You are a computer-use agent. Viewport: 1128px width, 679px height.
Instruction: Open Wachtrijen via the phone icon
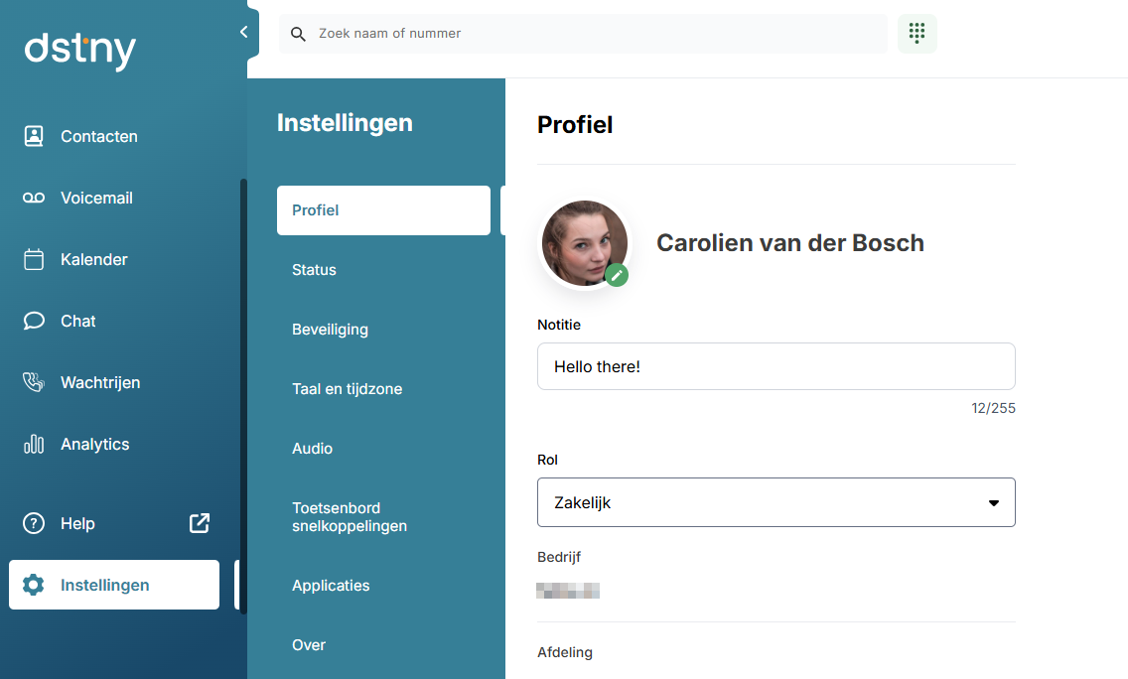[34, 382]
